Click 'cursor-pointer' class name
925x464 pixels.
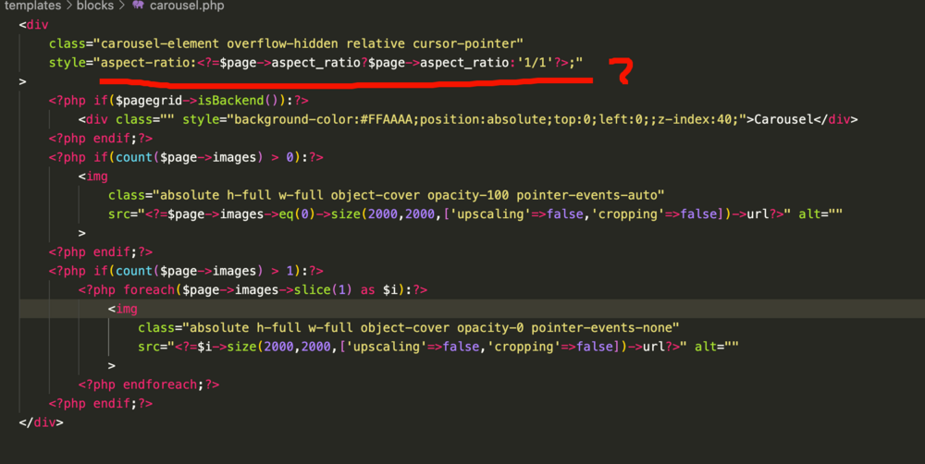[464, 43]
